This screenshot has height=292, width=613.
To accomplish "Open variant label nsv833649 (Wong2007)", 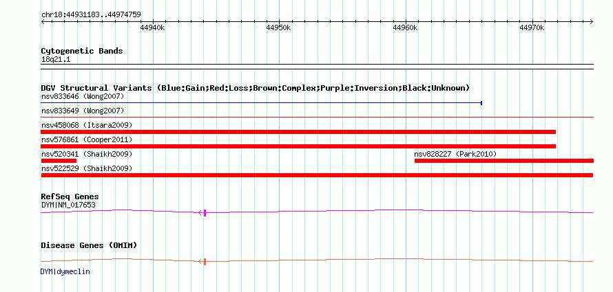I will (83, 111).
